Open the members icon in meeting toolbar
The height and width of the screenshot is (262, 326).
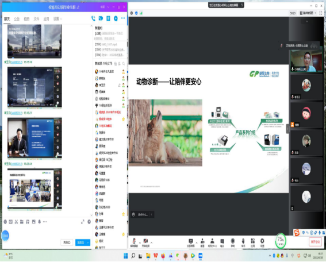[x=212, y=242]
